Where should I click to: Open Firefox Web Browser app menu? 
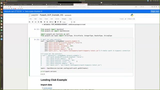[12, 1]
